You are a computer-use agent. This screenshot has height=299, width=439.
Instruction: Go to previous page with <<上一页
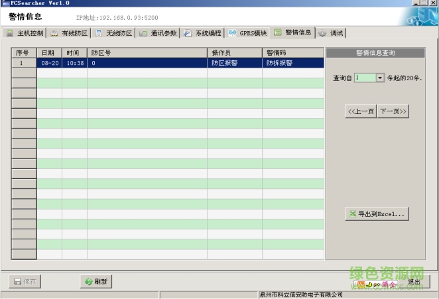361,111
